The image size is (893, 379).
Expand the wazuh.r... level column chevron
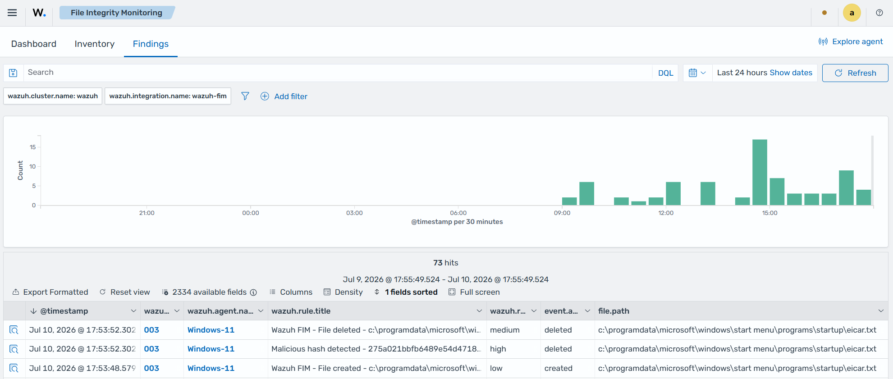coord(534,311)
